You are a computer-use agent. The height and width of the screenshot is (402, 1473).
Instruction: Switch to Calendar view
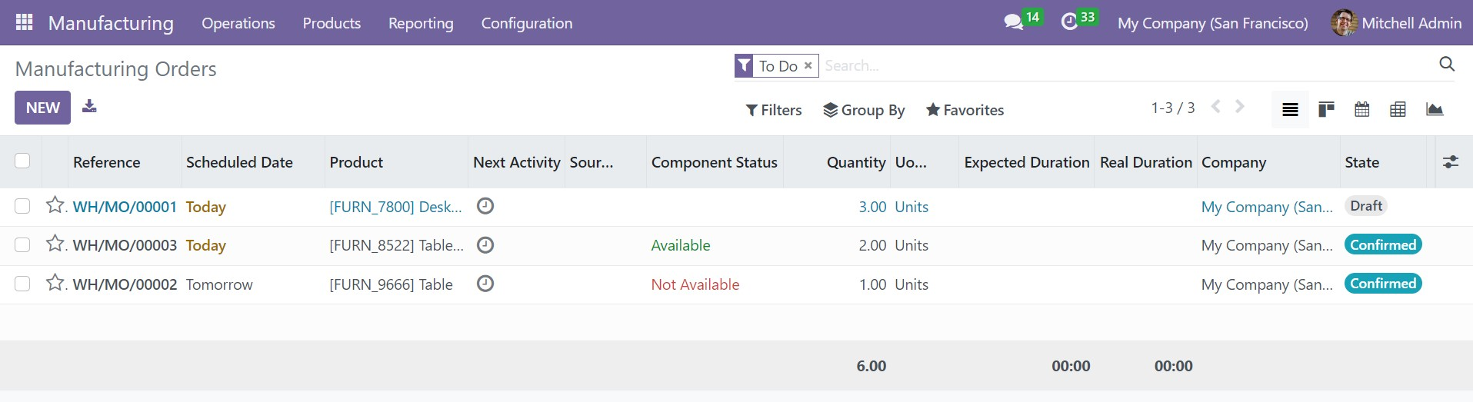(x=1361, y=109)
